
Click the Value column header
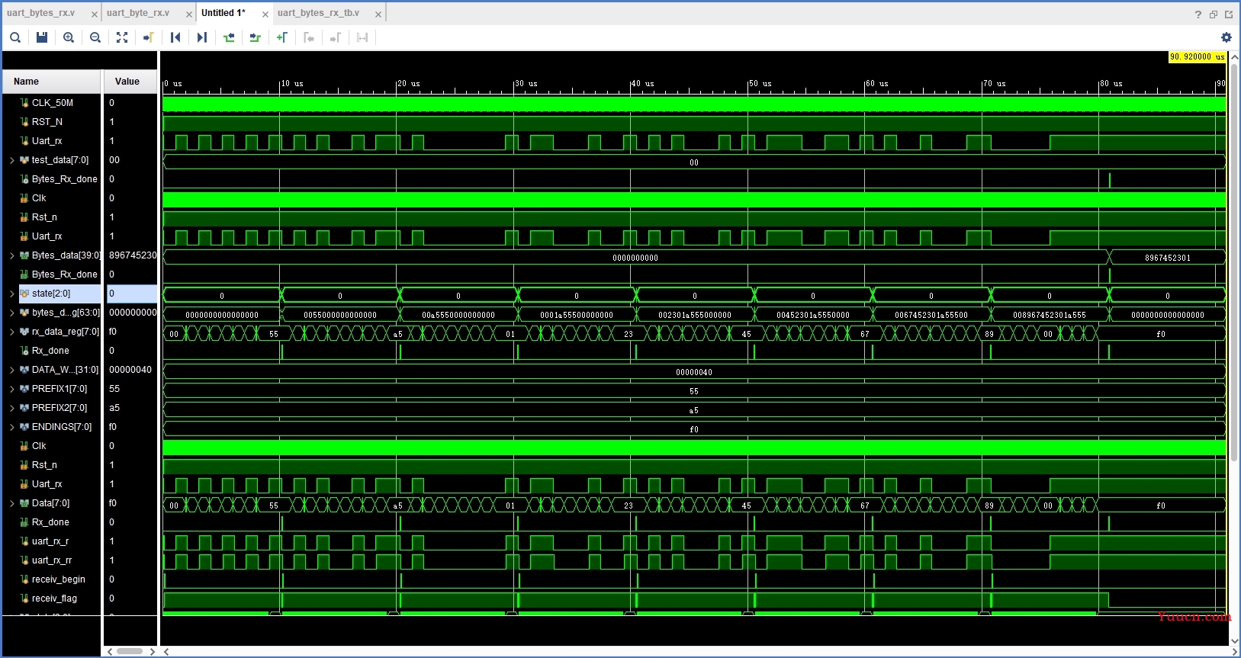coord(130,82)
